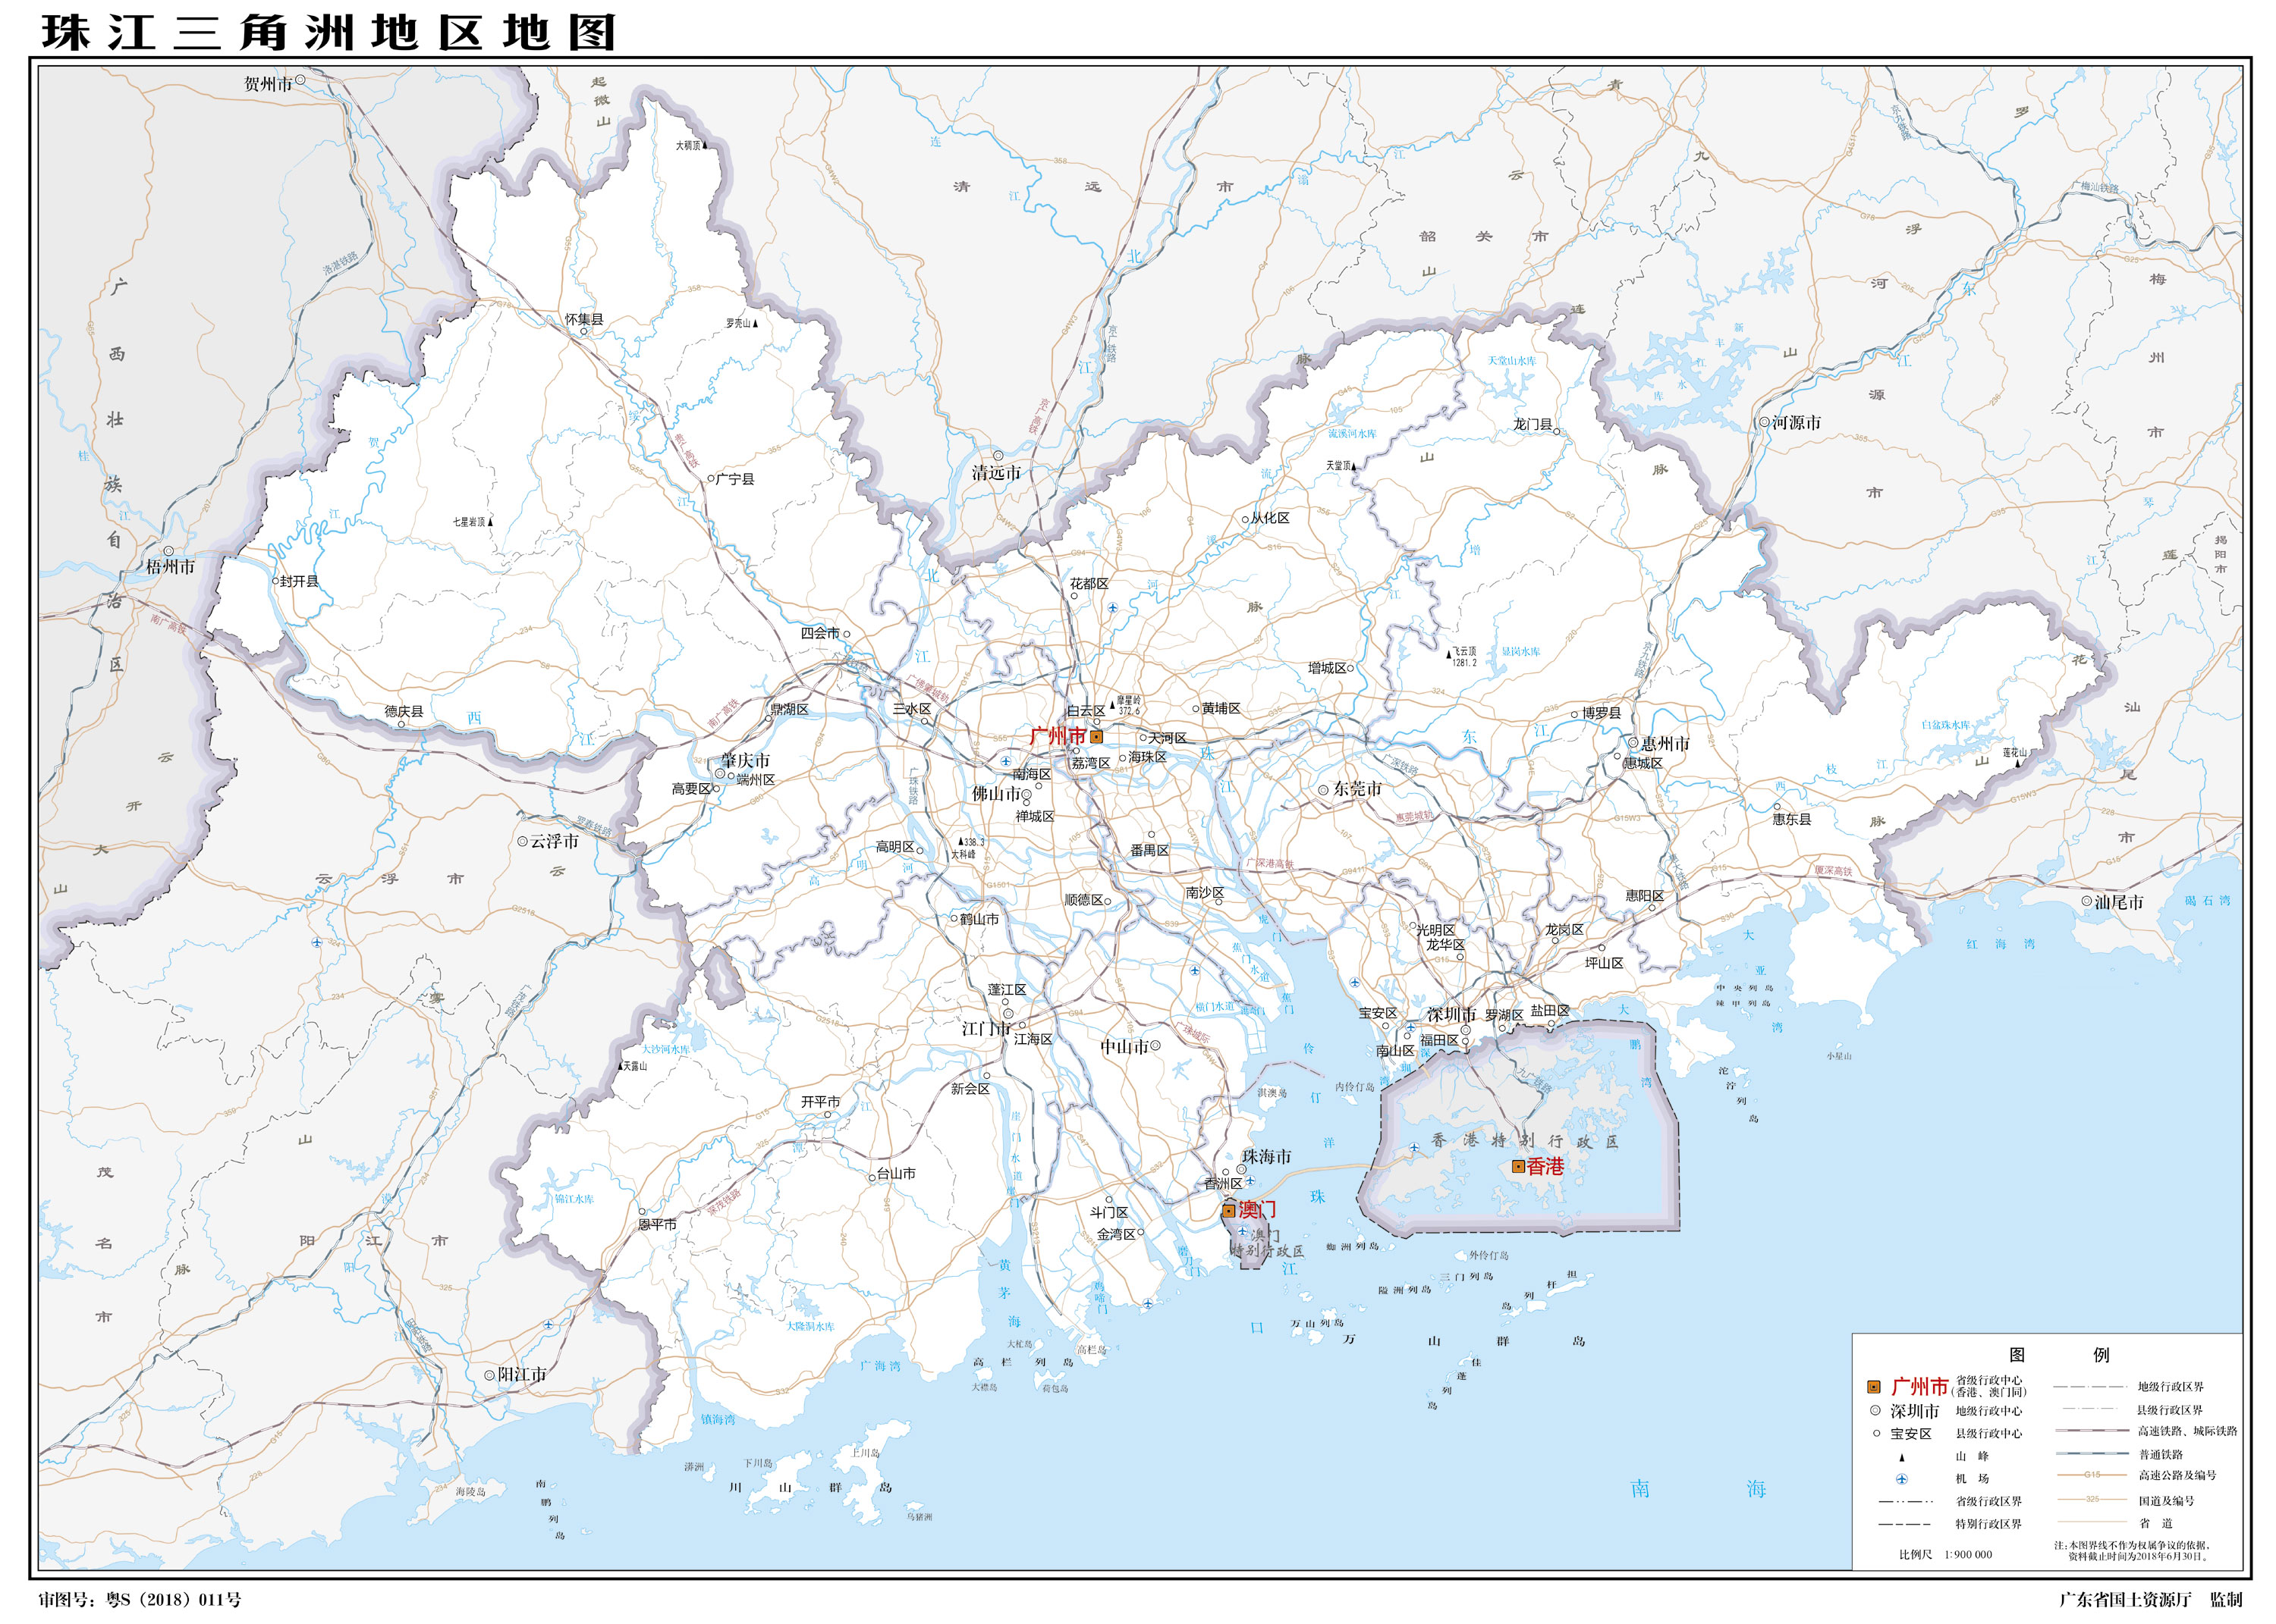The image size is (2276, 1624).
Task: Click the 珠海市 city label
Action: tap(1266, 1156)
